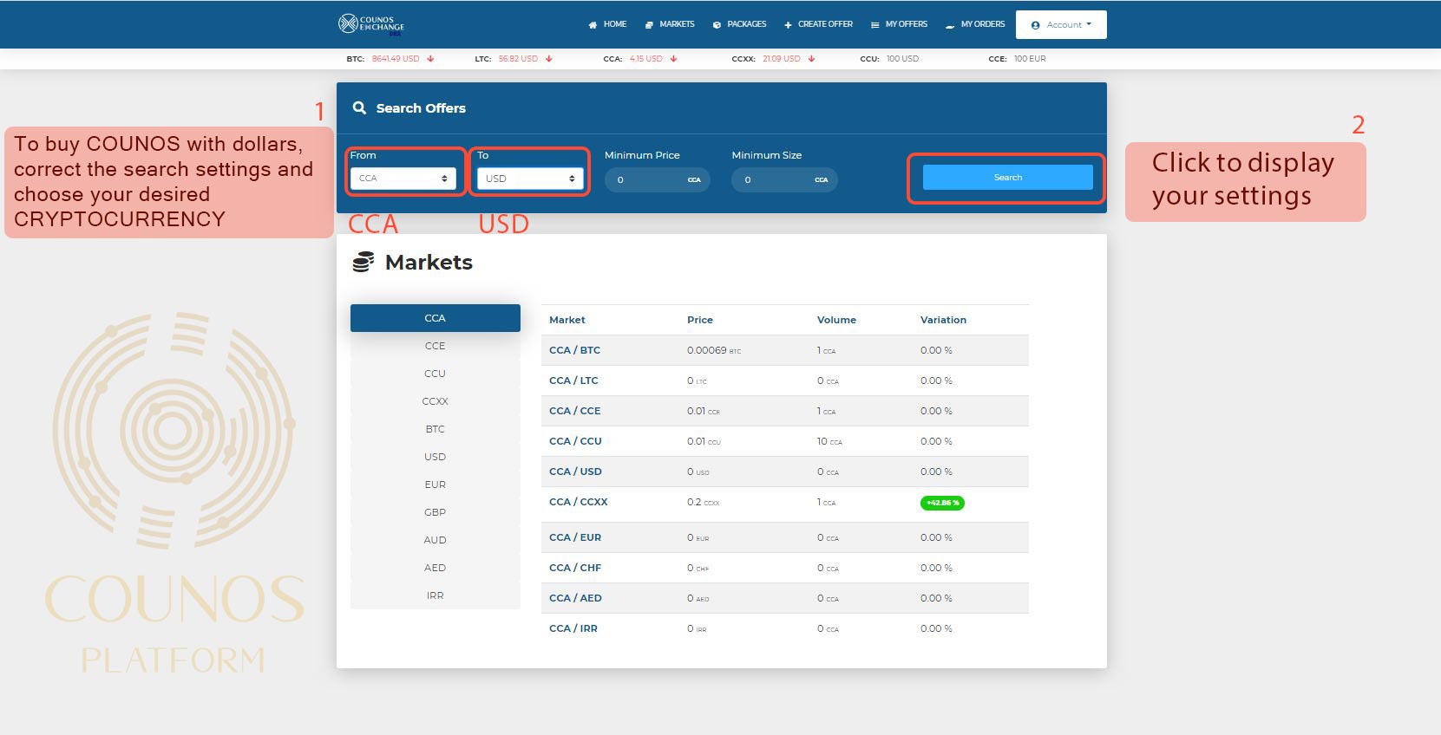Click the Markets coins icon

pyautogui.click(x=364, y=262)
